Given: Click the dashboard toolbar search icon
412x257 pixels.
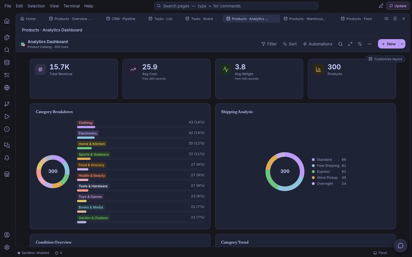Looking at the screenshot, I should tap(340, 44).
